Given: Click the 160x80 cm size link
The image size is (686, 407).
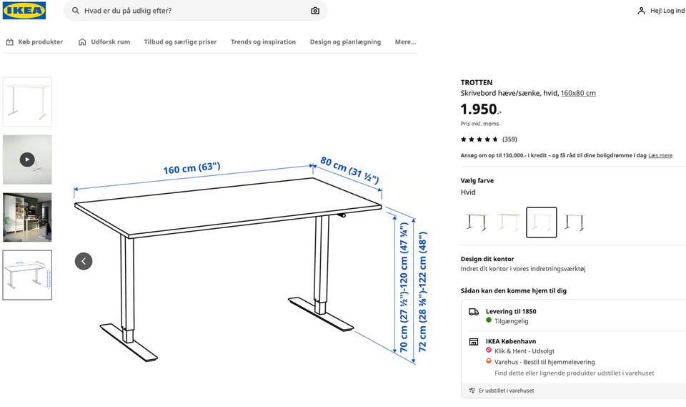Looking at the screenshot, I should pyautogui.click(x=578, y=93).
